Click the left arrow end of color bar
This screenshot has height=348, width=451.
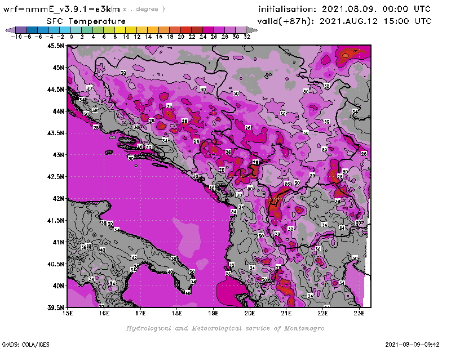point(9,29)
